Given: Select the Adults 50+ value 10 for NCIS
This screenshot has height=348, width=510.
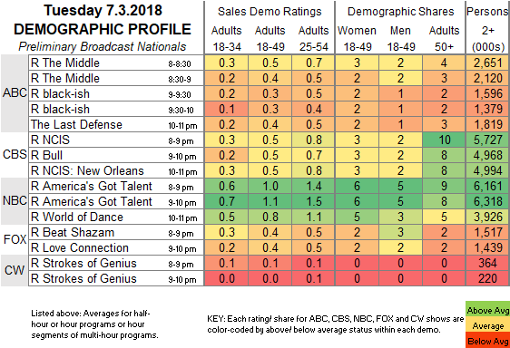Looking at the screenshot, I should (444, 140).
